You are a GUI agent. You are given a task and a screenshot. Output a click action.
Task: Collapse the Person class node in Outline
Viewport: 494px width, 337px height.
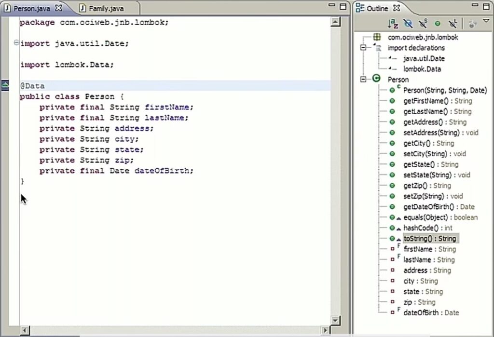[x=364, y=80]
